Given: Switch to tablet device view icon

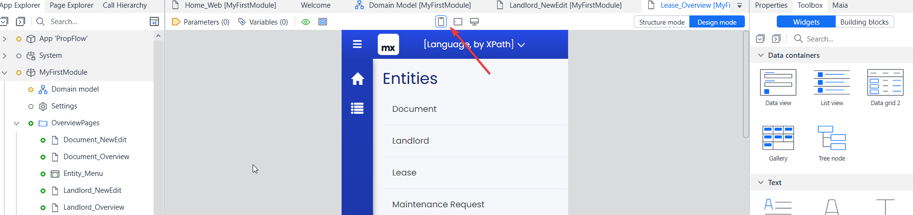Looking at the screenshot, I should 458,22.
